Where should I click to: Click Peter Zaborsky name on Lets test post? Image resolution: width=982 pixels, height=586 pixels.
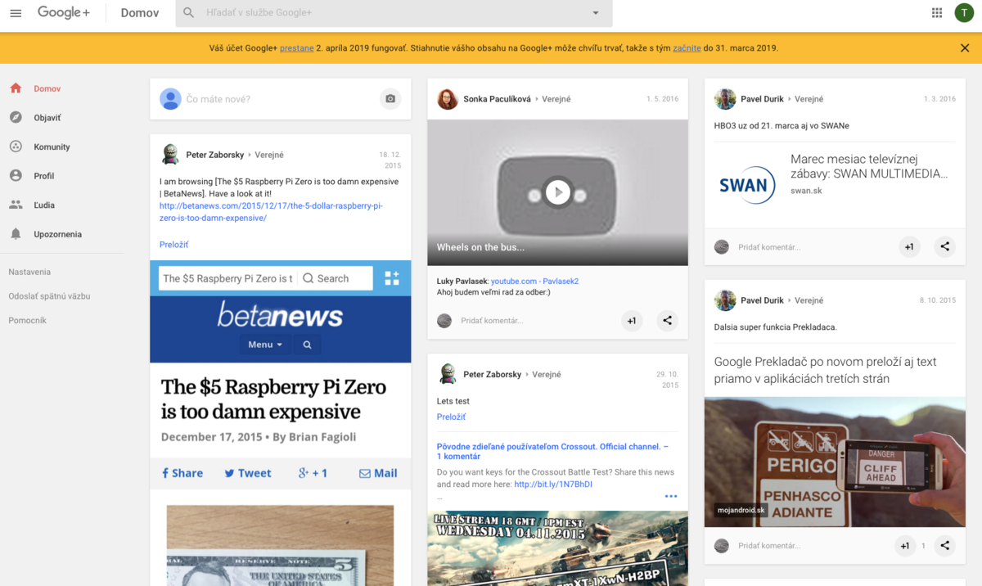tap(492, 375)
